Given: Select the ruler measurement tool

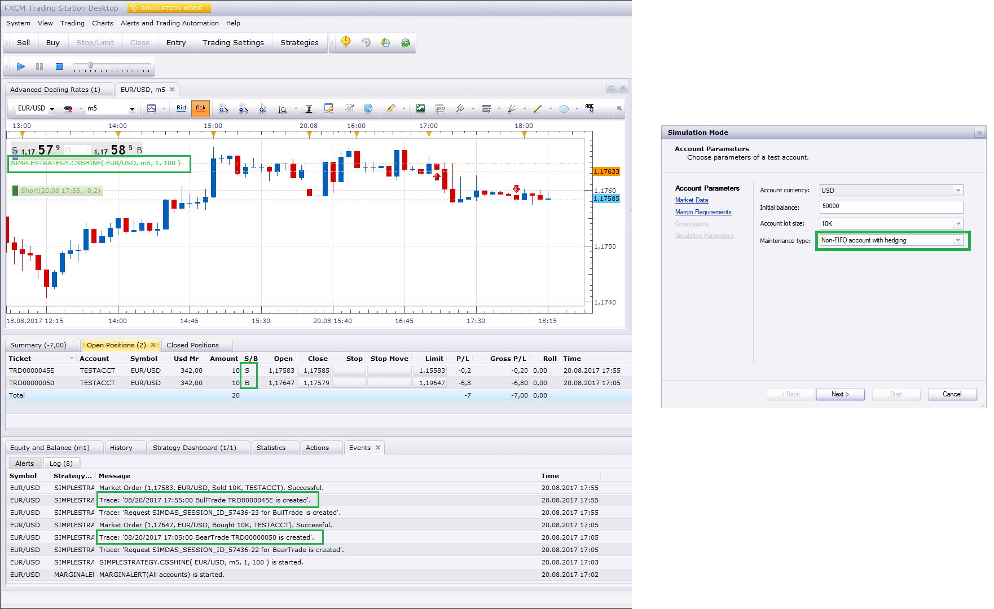Looking at the screenshot, I should (390, 108).
